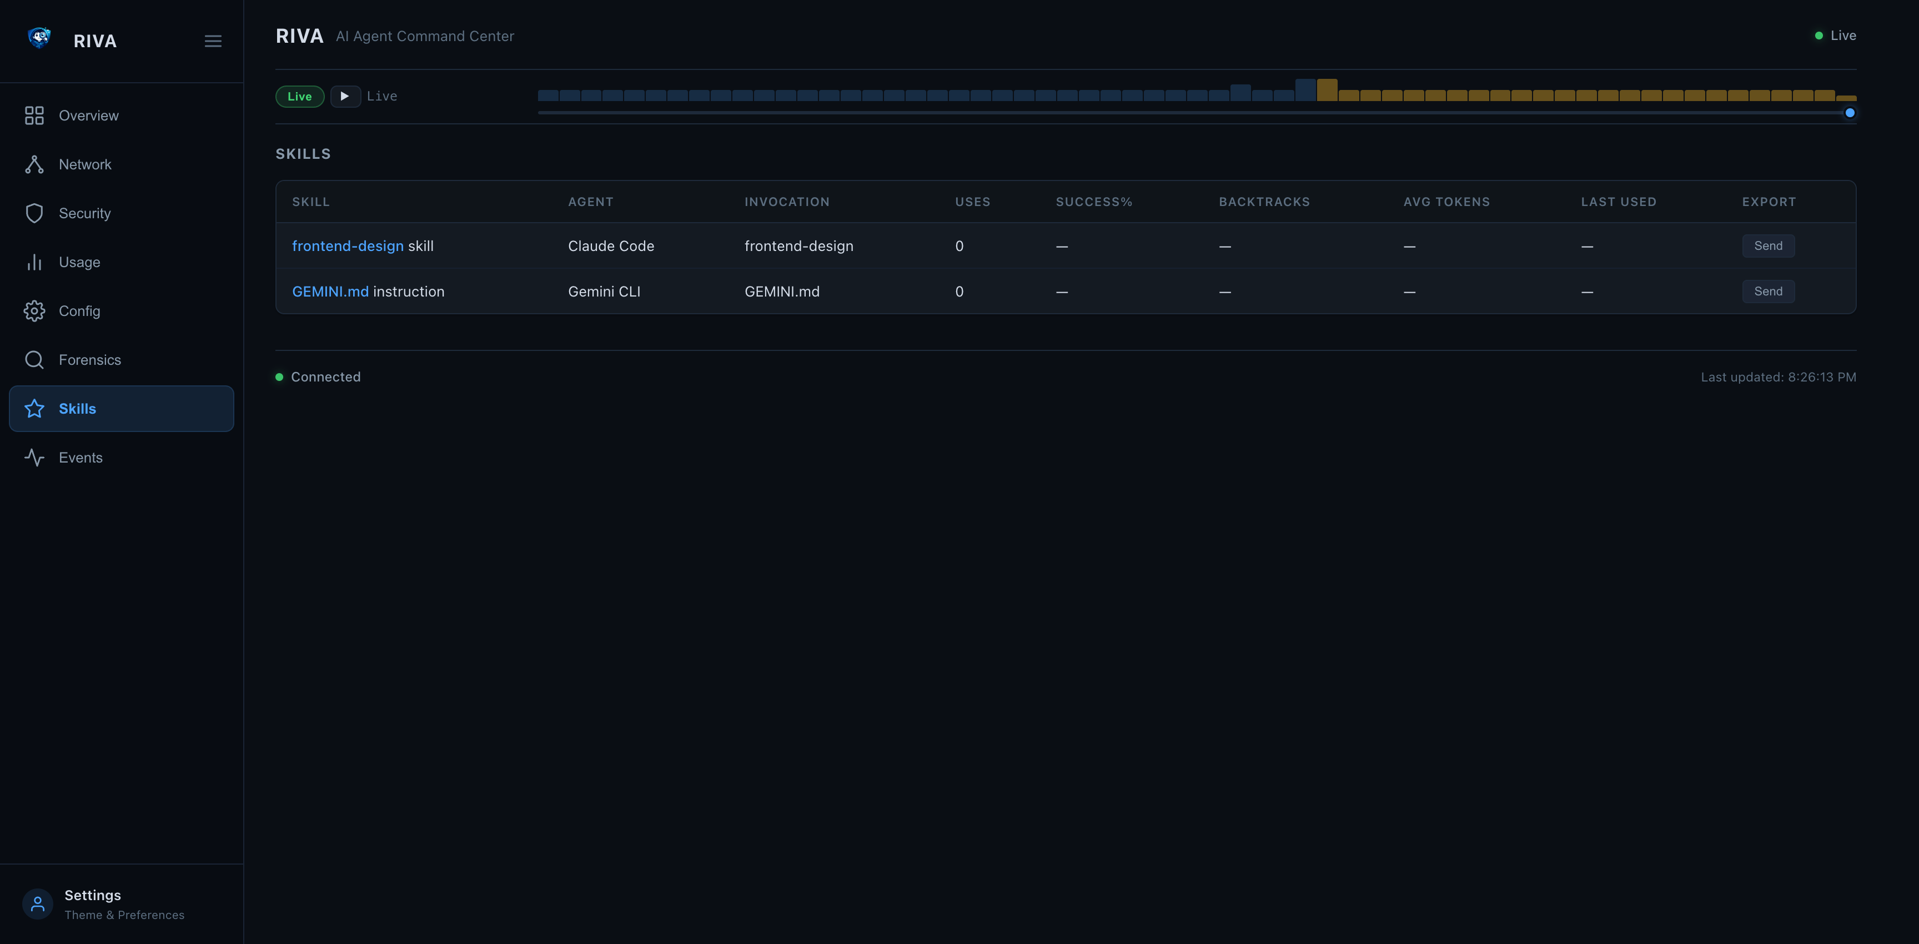Toggle the green Live mode pill

[299, 96]
